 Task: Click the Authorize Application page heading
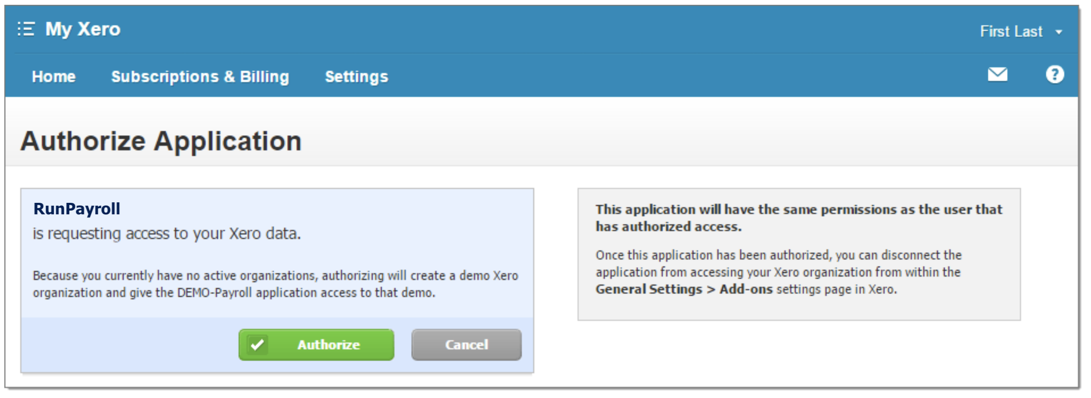[x=161, y=141]
